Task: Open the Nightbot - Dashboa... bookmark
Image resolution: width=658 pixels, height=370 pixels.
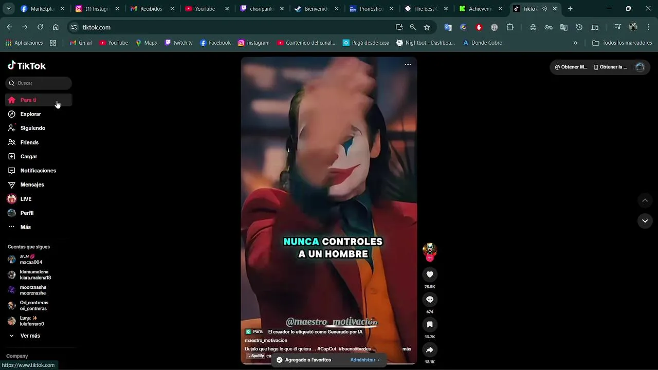Action: point(426,43)
